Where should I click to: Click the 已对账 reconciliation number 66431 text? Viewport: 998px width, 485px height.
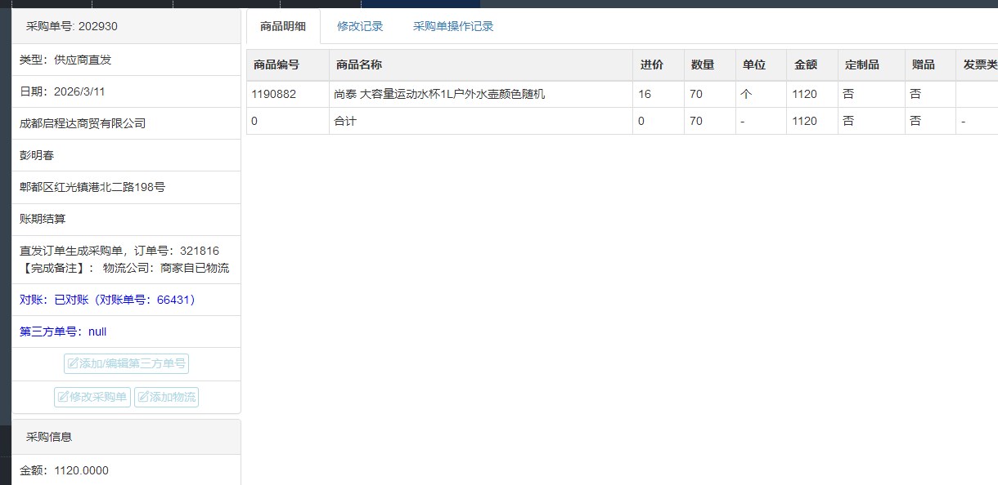108,300
